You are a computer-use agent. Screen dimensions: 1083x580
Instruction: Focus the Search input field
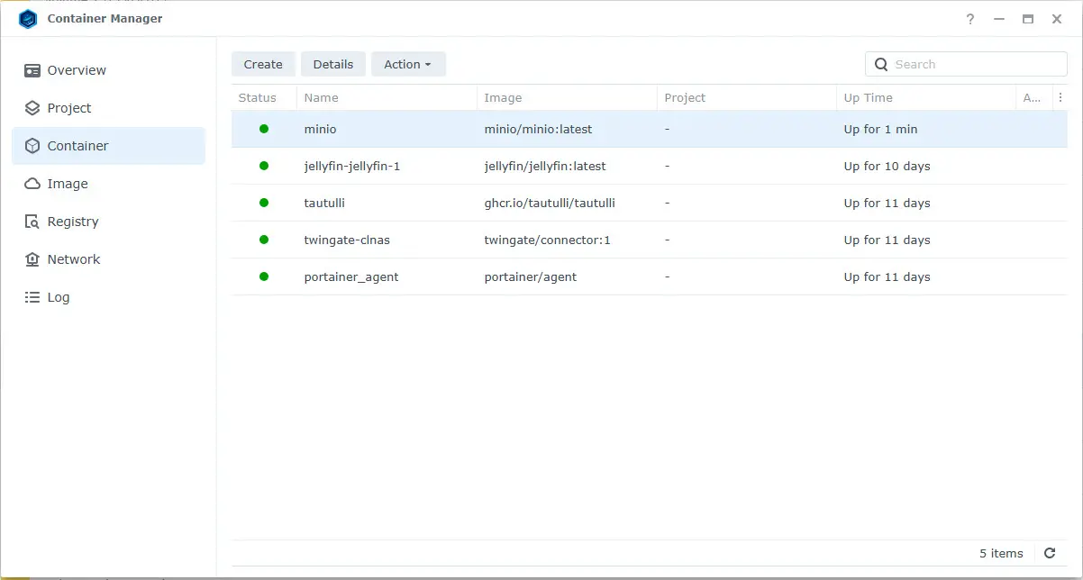pos(966,64)
